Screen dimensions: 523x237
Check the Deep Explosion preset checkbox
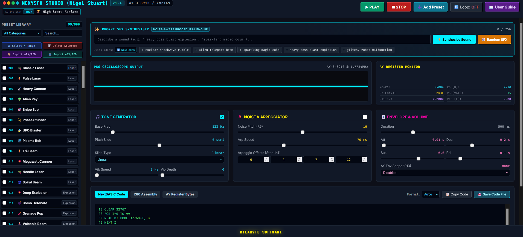coord(4,192)
